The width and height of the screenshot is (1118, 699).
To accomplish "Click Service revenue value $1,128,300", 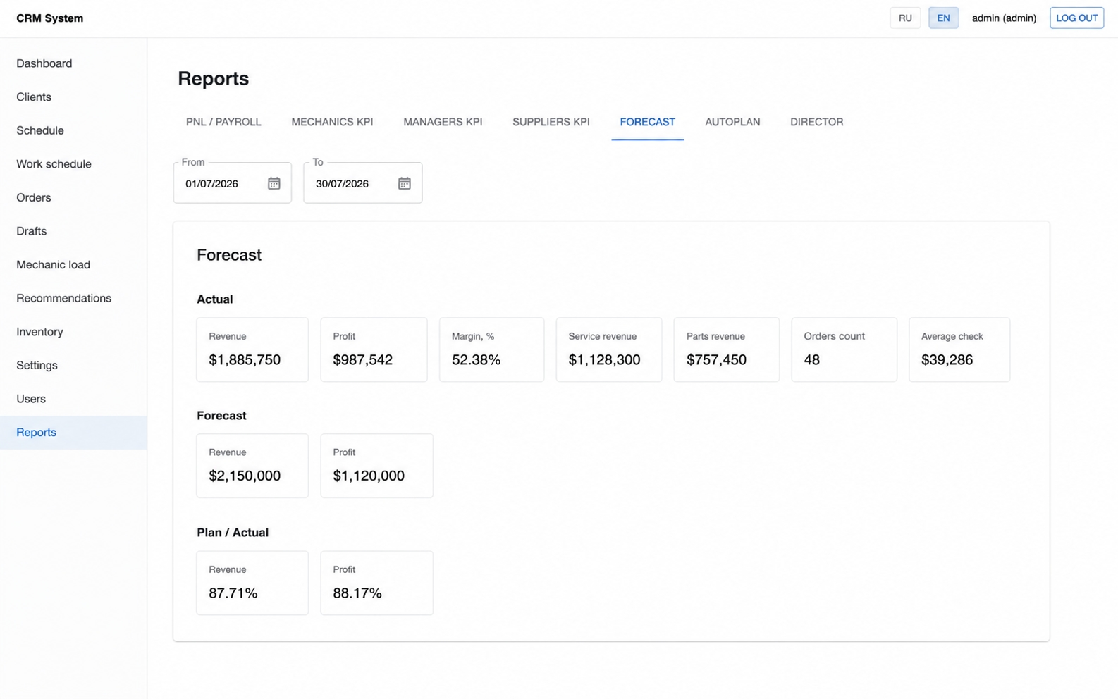I will pos(604,360).
